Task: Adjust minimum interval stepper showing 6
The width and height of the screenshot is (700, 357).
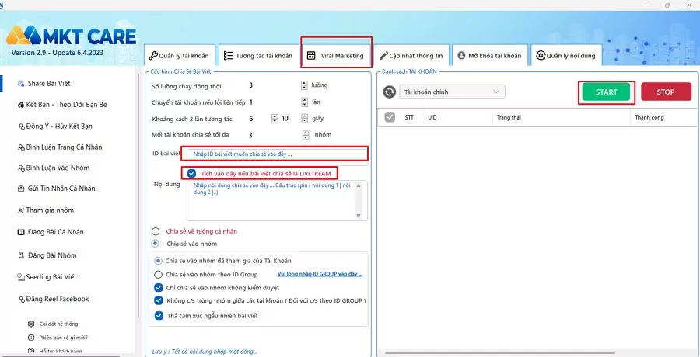Action: pyautogui.click(x=275, y=119)
